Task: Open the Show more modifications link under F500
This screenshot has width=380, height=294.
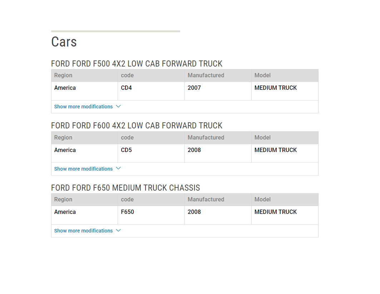Action: tap(83, 106)
